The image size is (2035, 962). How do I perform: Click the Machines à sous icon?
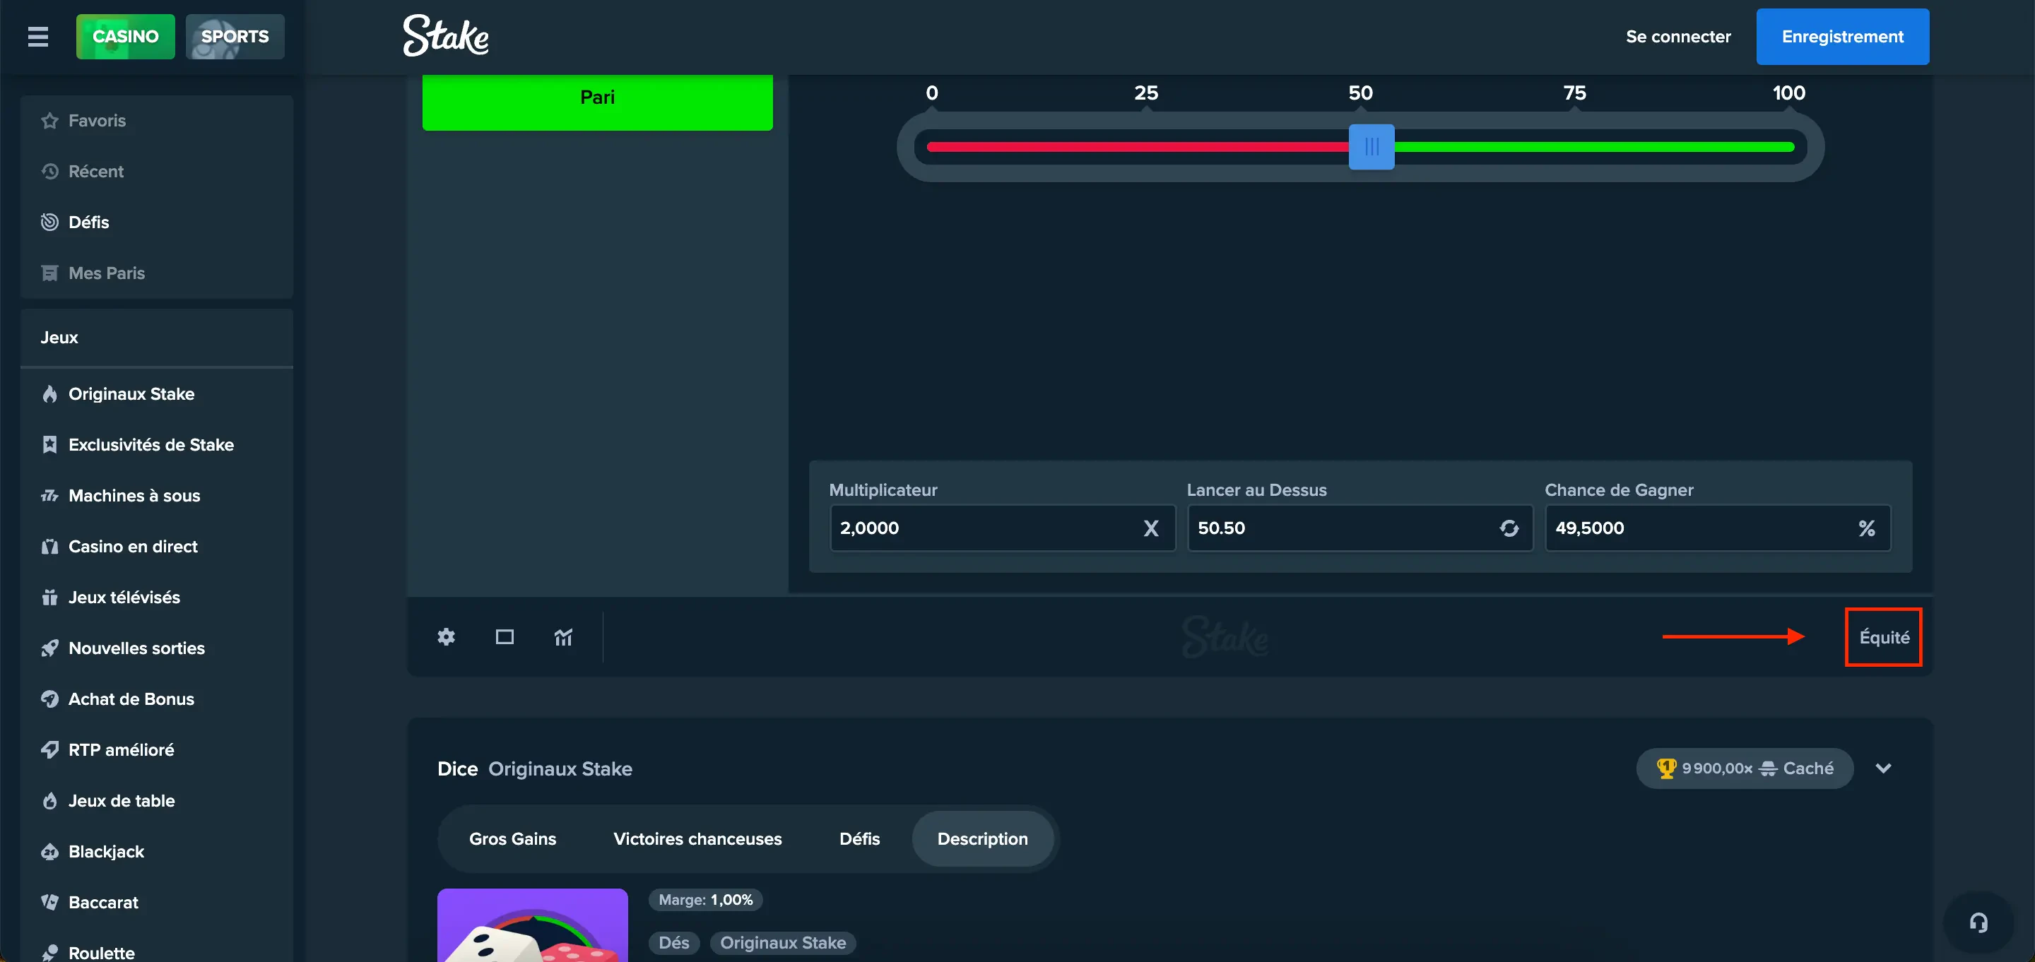49,496
